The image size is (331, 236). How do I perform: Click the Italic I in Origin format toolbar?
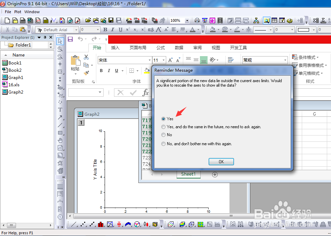[x=113, y=30]
